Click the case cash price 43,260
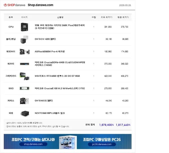 pos(125,100)
